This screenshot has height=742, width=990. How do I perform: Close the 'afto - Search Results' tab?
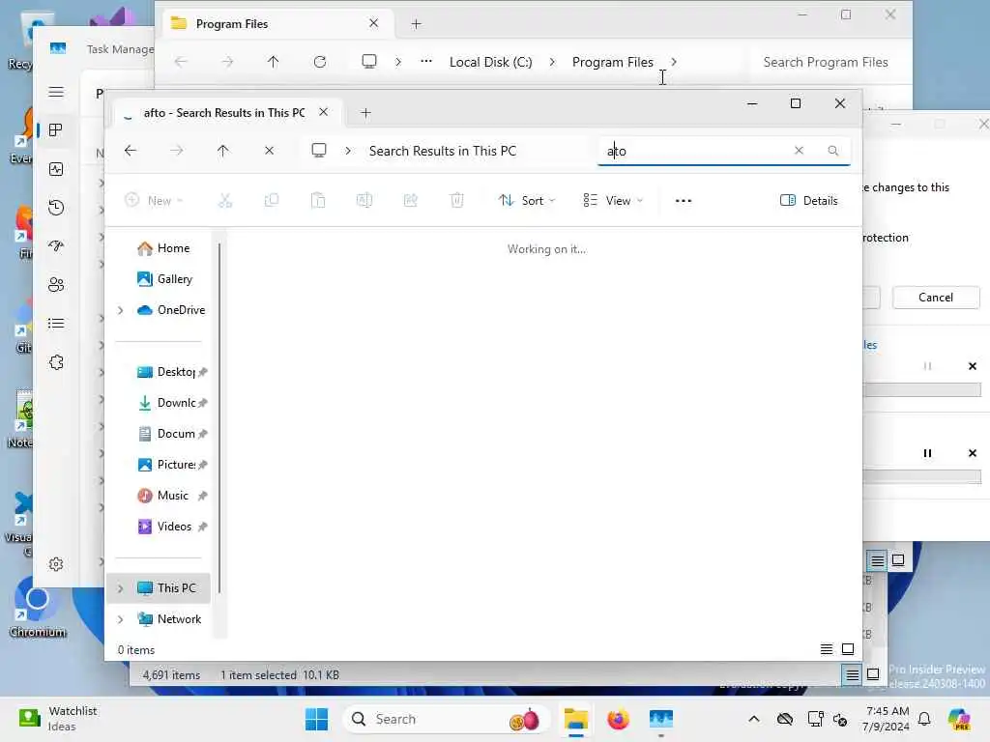323,112
